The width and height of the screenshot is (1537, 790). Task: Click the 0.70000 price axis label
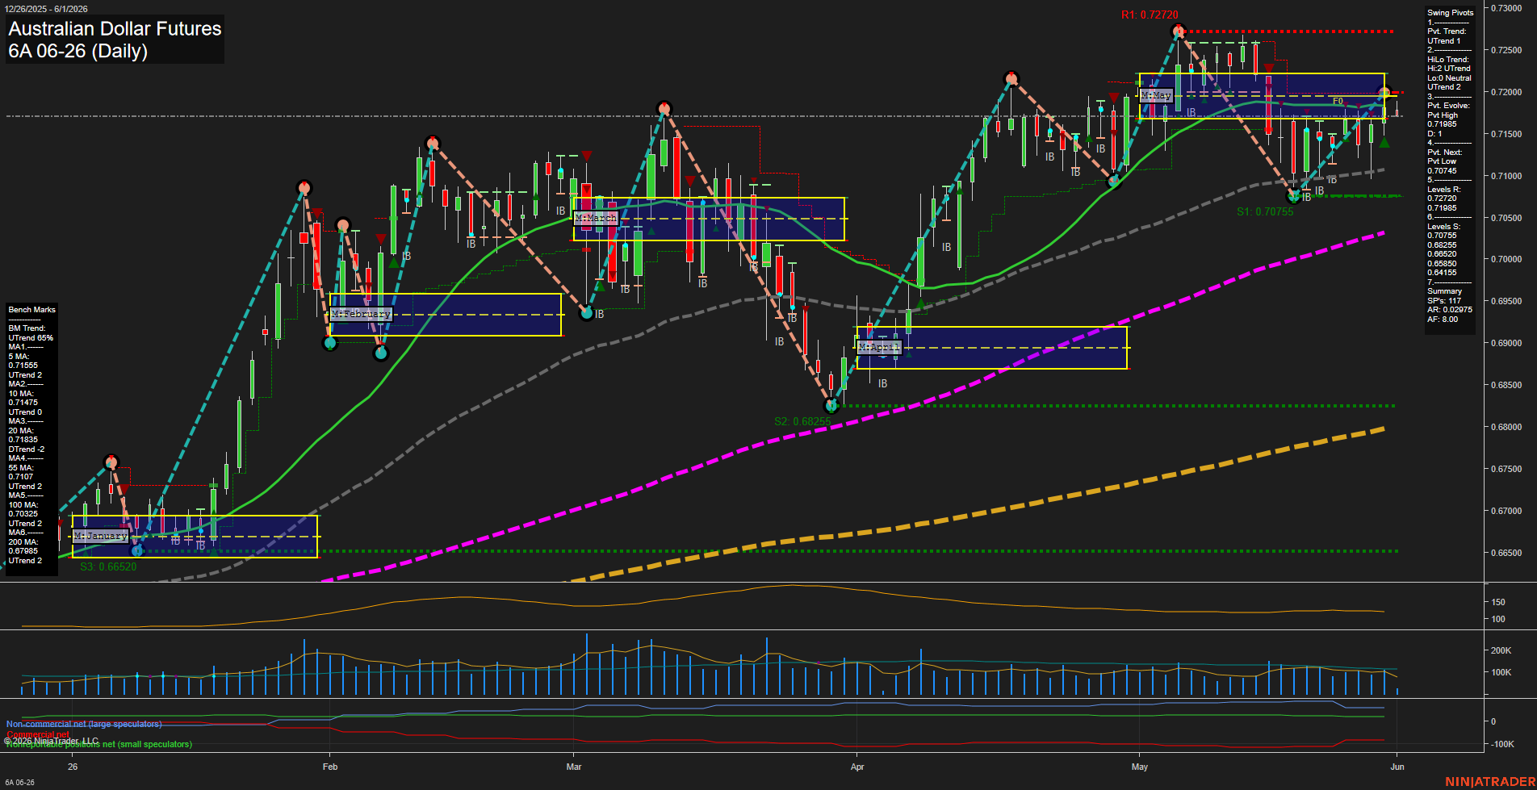click(x=1506, y=260)
